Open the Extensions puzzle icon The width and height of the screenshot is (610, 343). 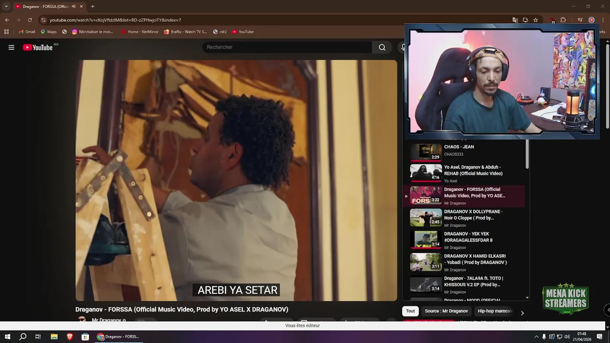563,20
